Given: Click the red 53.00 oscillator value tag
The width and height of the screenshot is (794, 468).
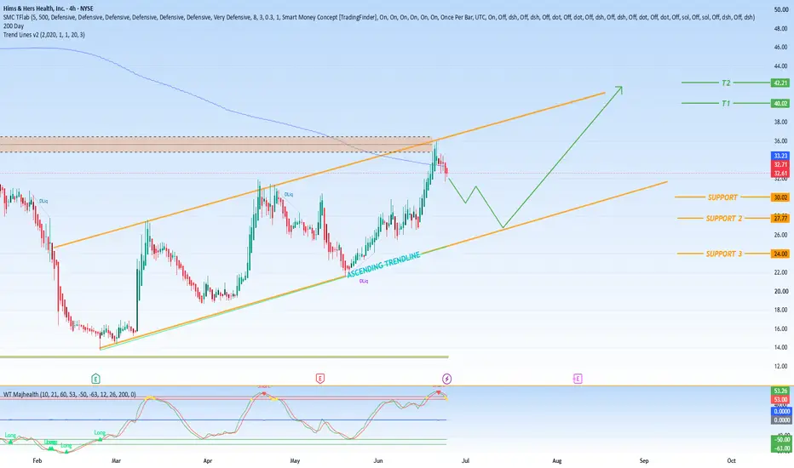Looking at the screenshot, I should point(780,400).
